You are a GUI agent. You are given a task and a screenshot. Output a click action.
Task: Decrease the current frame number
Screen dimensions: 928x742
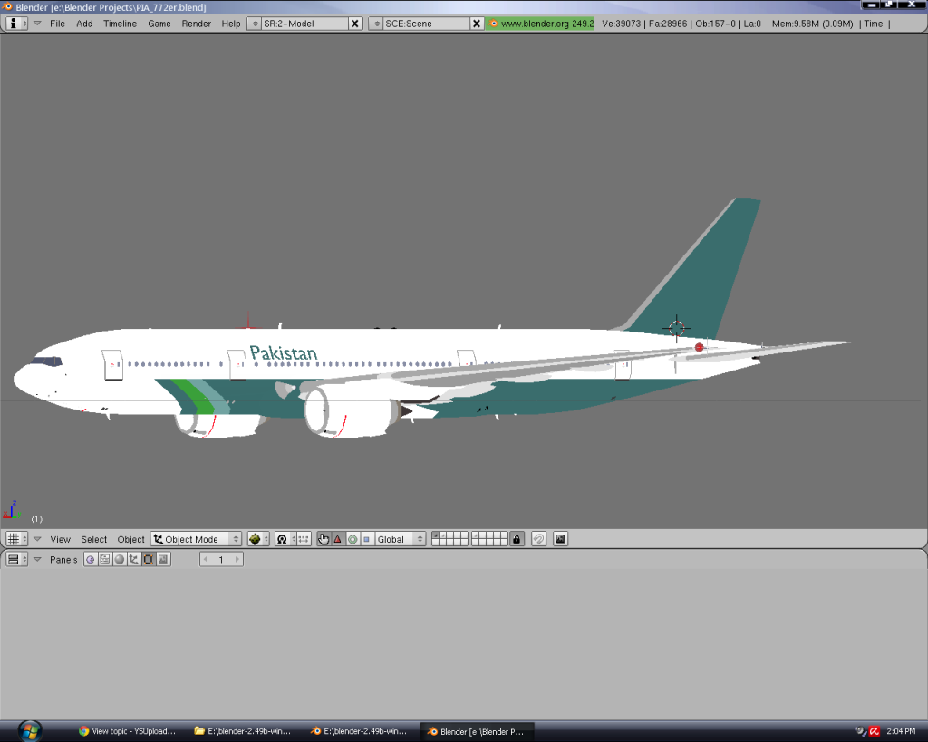click(x=206, y=559)
